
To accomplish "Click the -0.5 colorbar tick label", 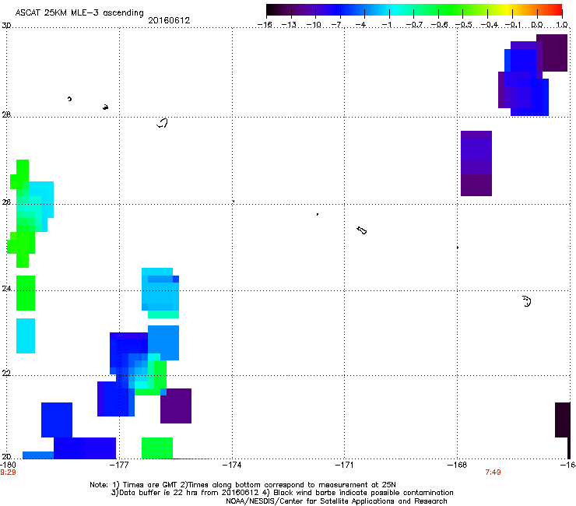I will pyautogui.click(x=464, y=25).
